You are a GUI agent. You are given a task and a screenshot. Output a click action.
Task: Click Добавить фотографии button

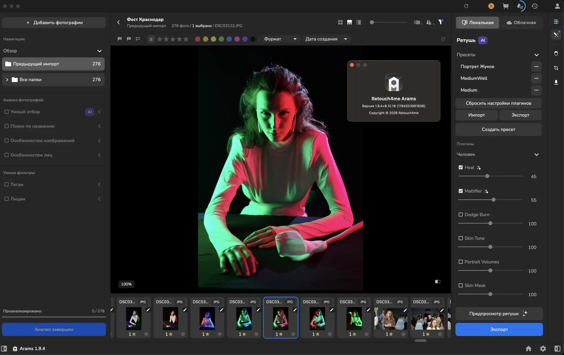[x=54, y=23]
